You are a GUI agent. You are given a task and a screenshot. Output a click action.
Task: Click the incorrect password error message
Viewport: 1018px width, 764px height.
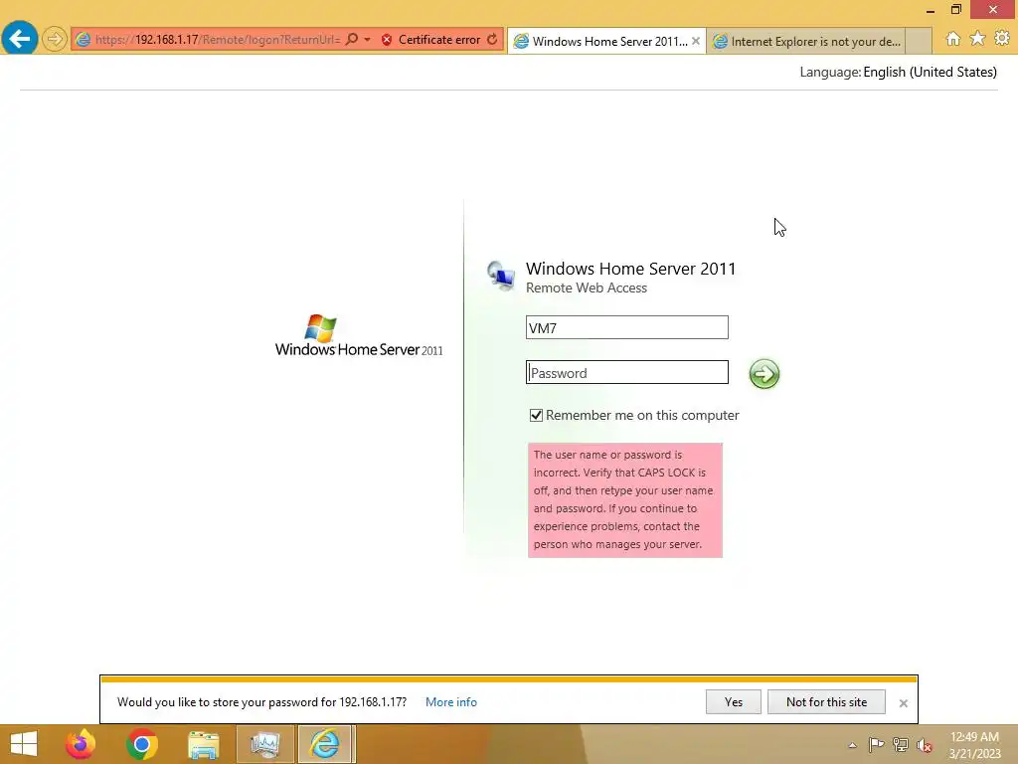pyautogui.click(x=624, y=499)
